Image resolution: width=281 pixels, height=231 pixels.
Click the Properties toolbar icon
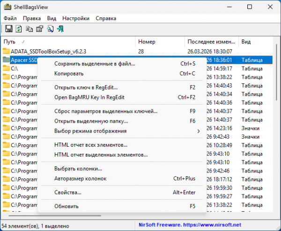click(x=40, y=29)
